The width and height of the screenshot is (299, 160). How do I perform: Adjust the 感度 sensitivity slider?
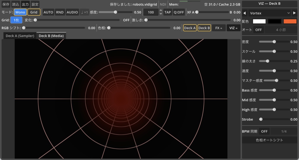tap(116, 12)
